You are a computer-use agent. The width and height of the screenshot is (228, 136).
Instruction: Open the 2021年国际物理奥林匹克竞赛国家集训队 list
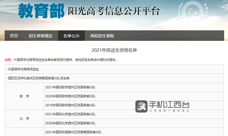[x=74, y=132]
